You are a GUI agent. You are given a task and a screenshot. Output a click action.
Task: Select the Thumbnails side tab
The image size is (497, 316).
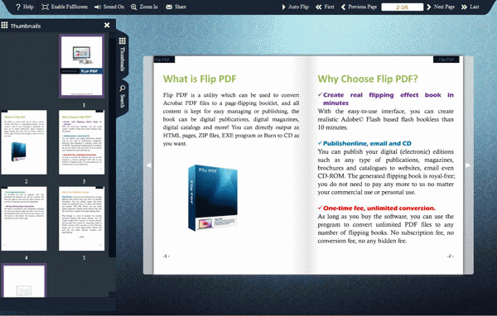(122, 55)
